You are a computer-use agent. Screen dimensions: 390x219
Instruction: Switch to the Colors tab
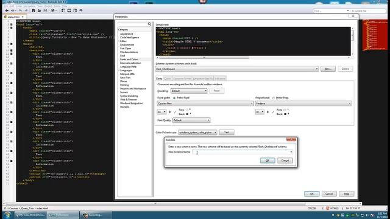coord(168,78)
